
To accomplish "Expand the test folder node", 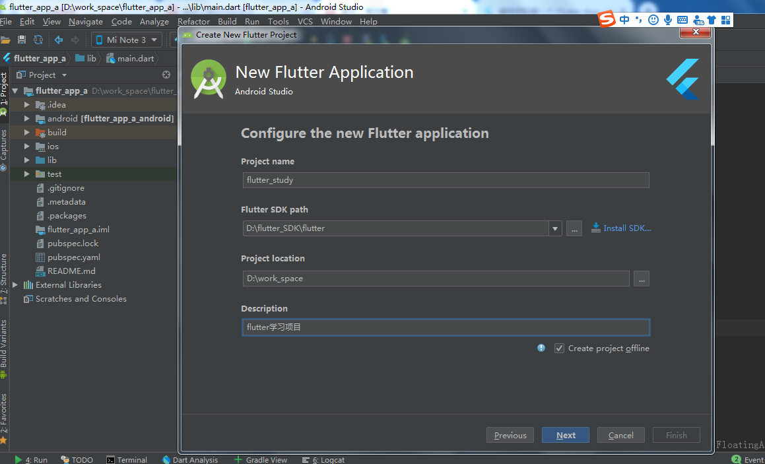I will (x=27, y=174).
